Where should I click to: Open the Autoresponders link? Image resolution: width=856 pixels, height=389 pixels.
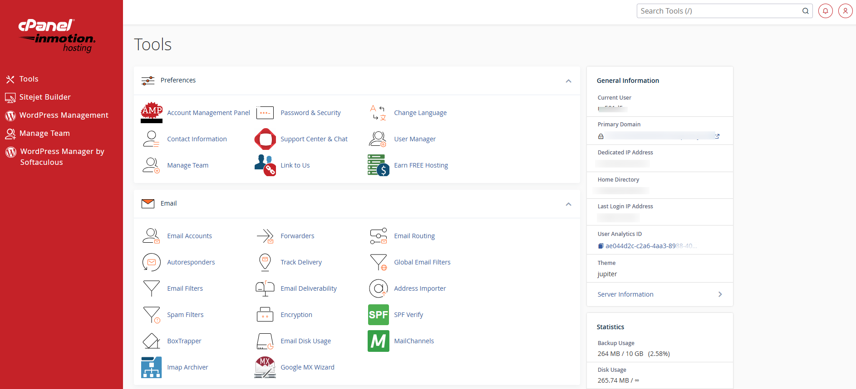tap(191, 262)
